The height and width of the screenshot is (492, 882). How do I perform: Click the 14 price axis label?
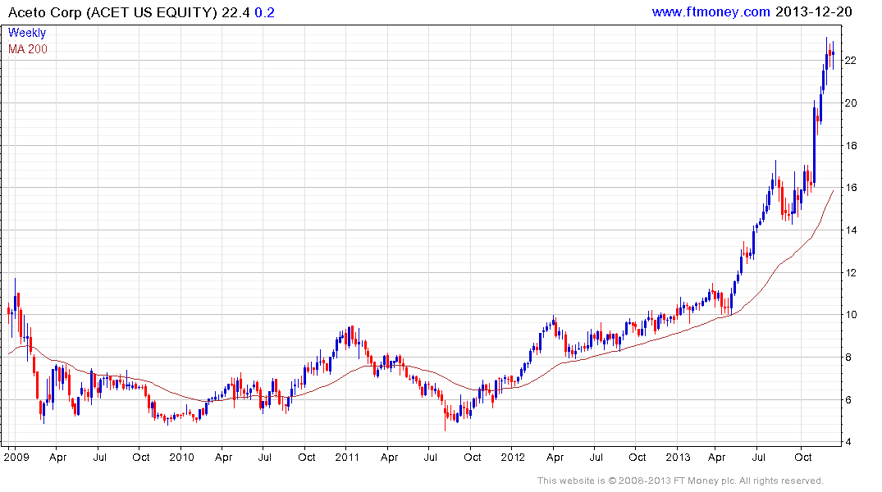coord(851,230)
